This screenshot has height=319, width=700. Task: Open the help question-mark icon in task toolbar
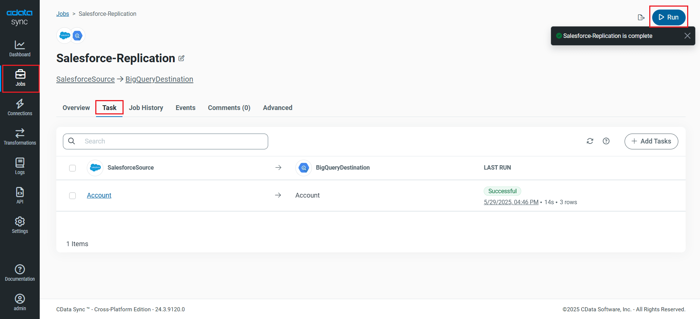pyautogui.click(x=606, y=141)
